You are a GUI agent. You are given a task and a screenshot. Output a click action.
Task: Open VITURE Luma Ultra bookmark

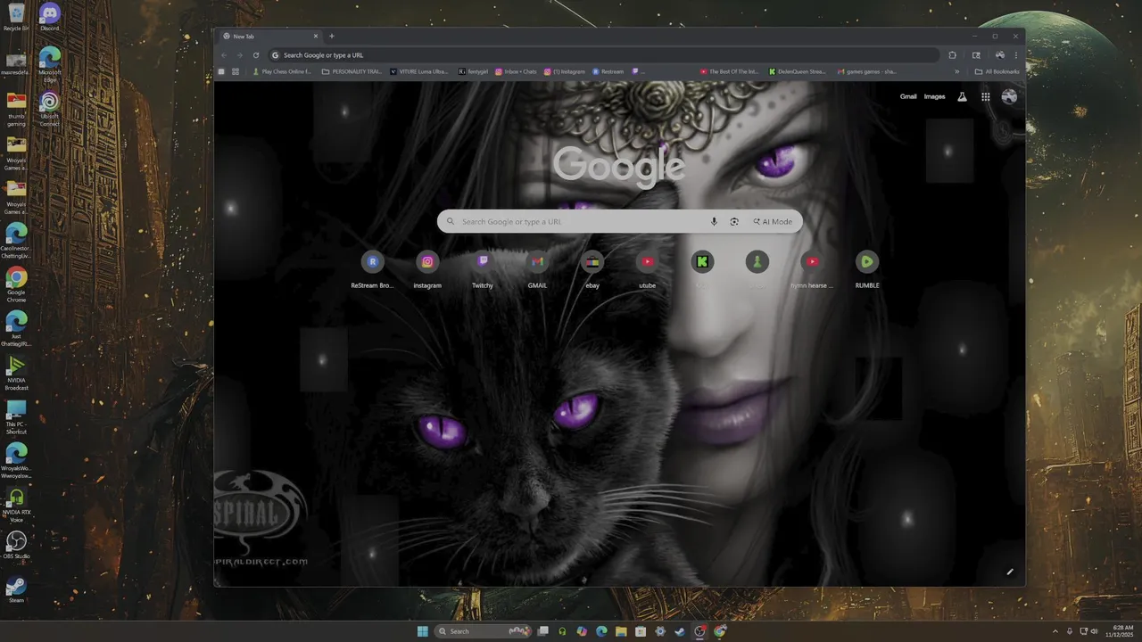pos(419,71)
